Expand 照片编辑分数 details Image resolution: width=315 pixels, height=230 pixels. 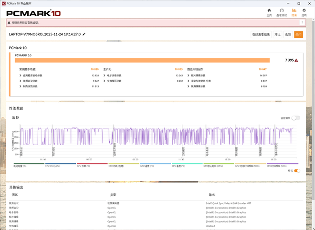[189, 75]
